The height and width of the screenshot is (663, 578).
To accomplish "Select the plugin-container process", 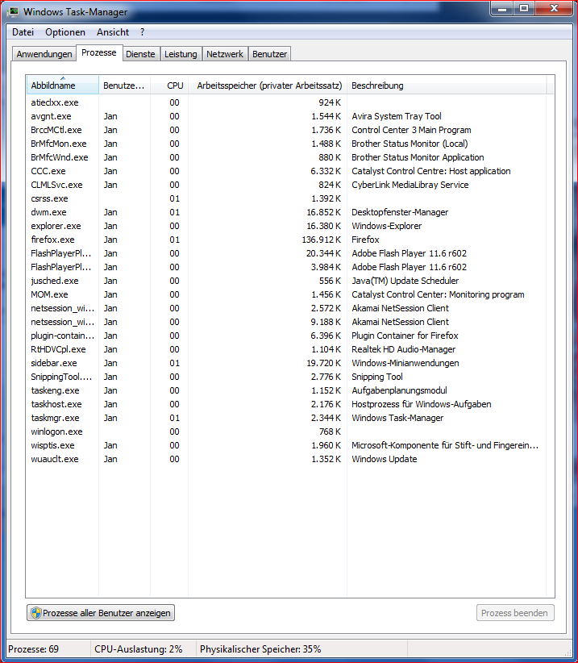I will click(285, 336).
